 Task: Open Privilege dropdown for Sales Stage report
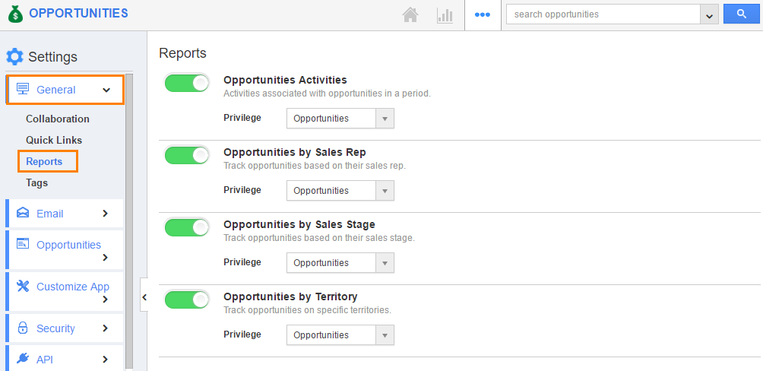[x=340, y=263]
